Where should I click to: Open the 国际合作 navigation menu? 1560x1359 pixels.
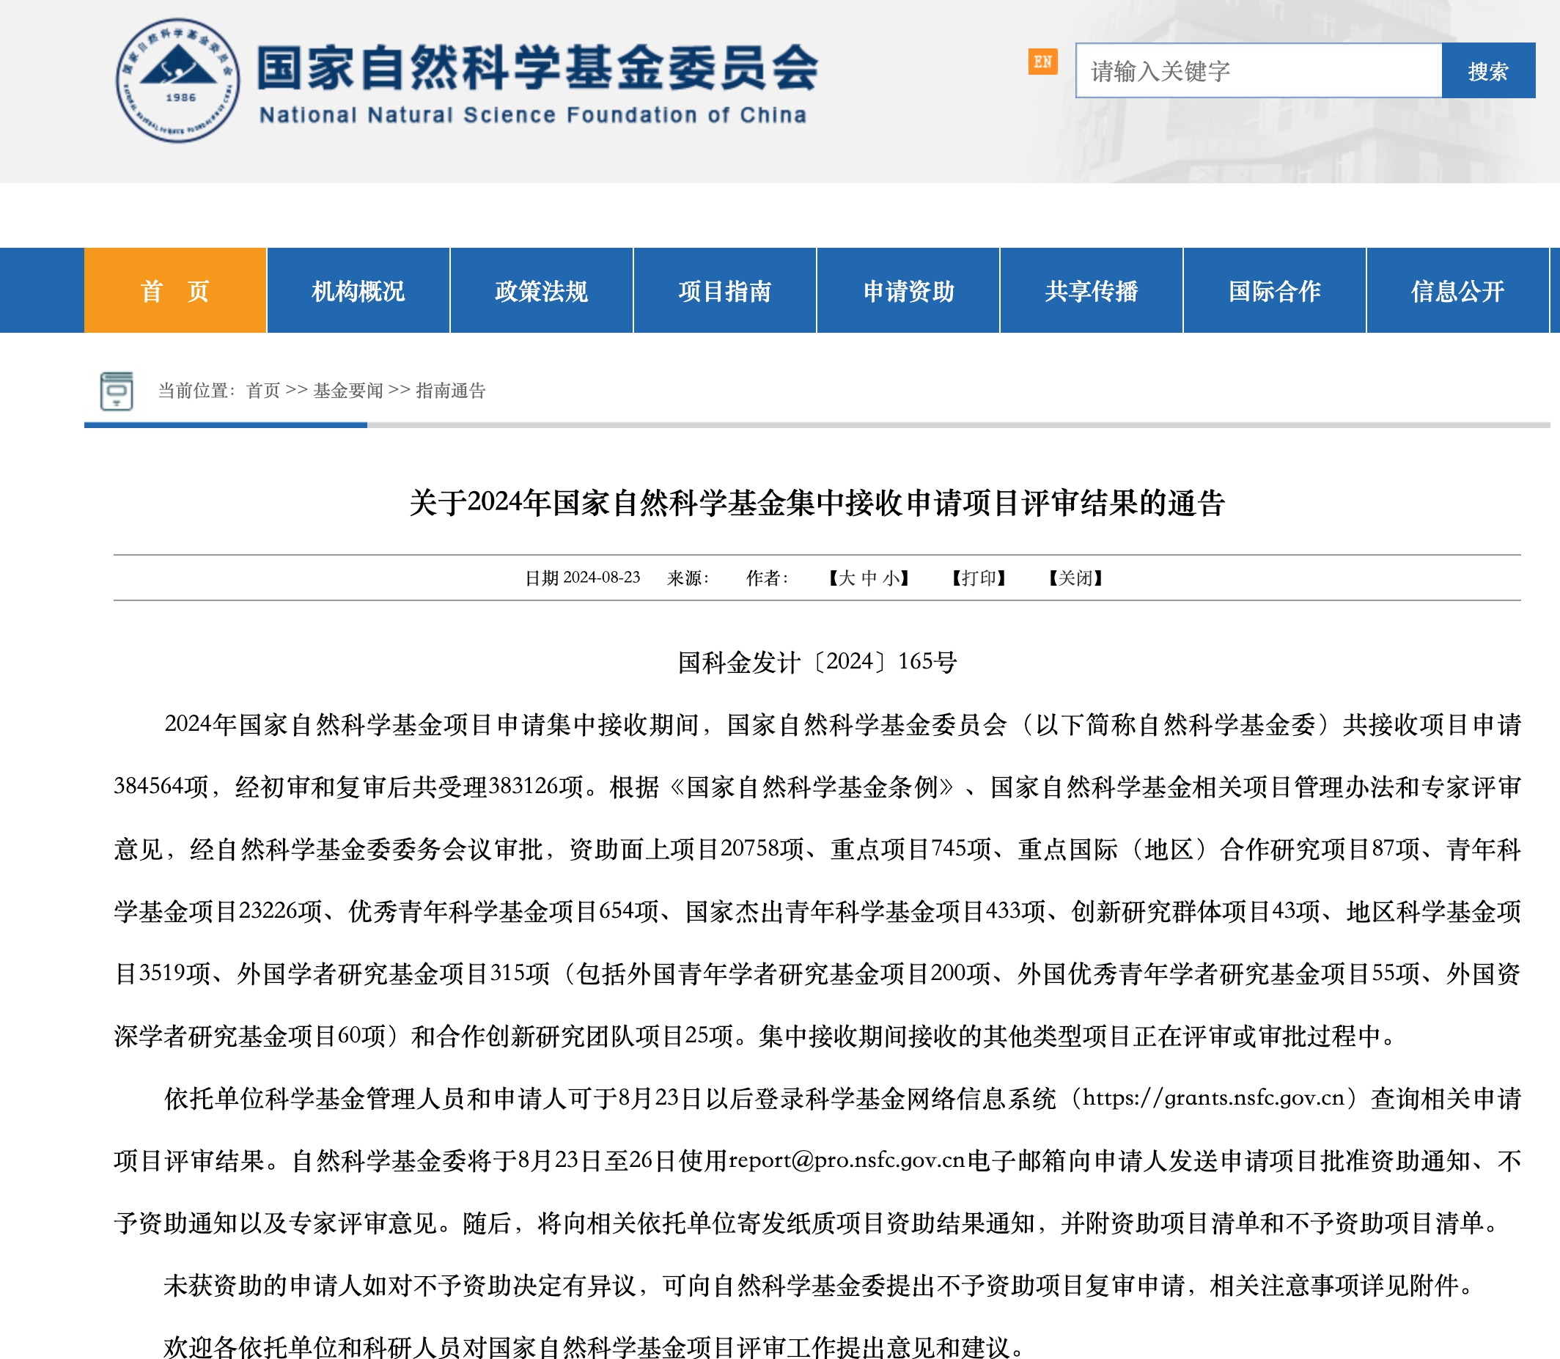[x=1275, y=290]
